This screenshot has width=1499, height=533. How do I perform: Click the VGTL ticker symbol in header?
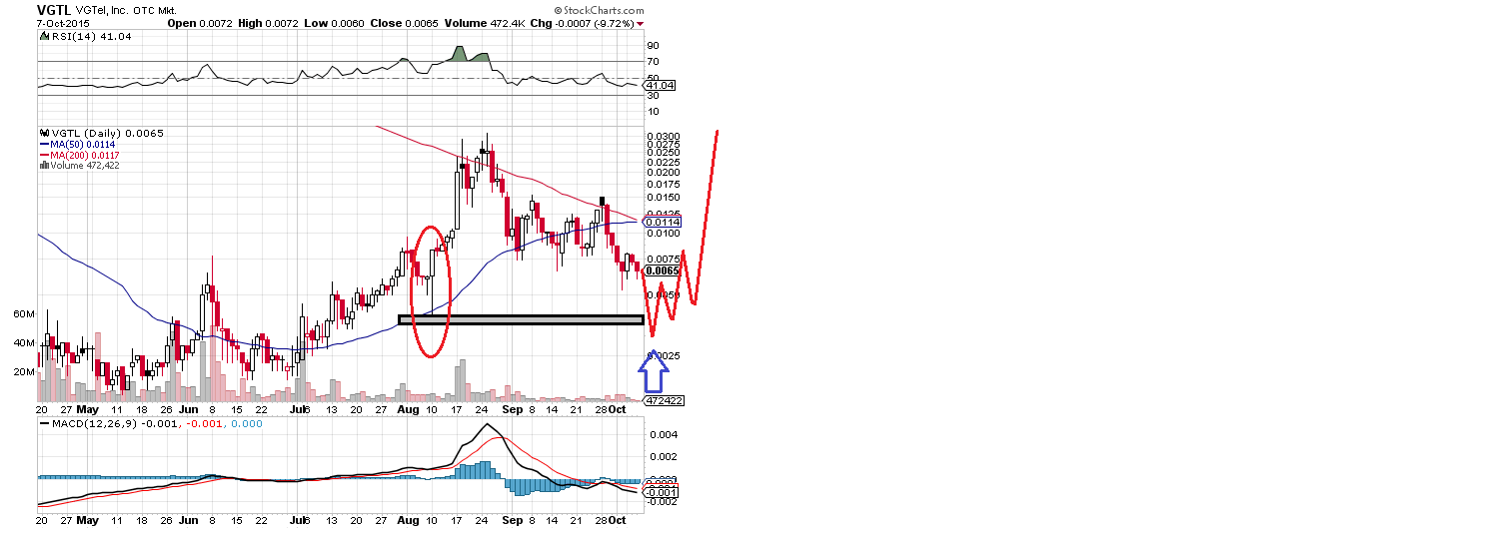pyautogui.click(x=53, y=11)
